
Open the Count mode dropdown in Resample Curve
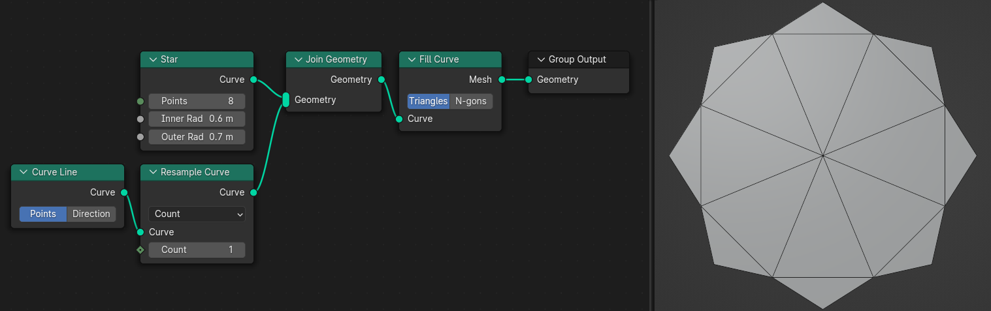(x=197, y=214)
